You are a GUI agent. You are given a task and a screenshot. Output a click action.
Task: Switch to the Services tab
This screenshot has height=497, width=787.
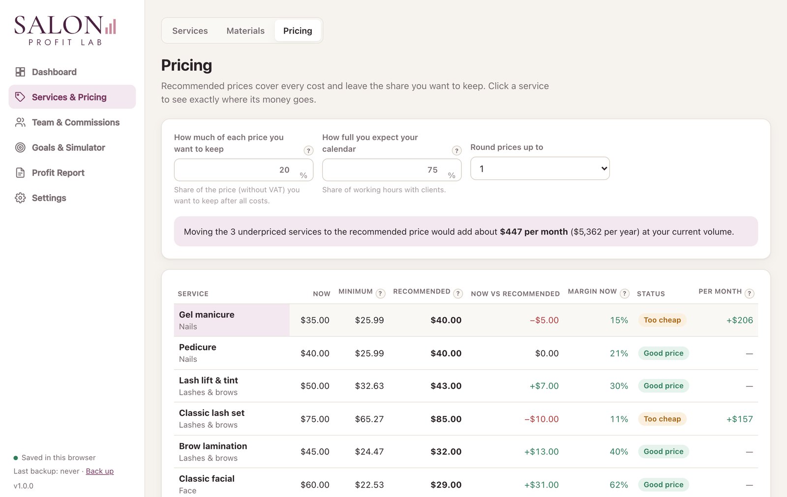point(190,30)
